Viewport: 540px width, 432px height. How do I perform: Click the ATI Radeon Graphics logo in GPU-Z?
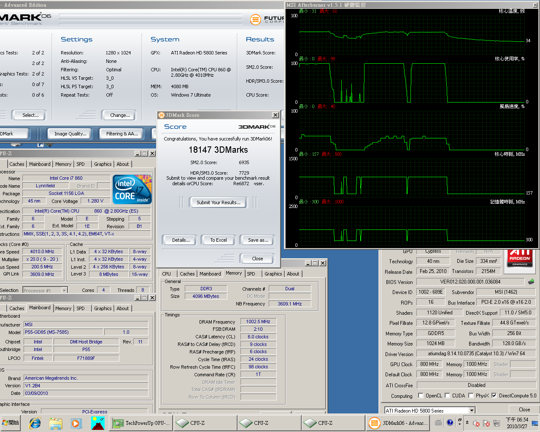tap(520, 258)
